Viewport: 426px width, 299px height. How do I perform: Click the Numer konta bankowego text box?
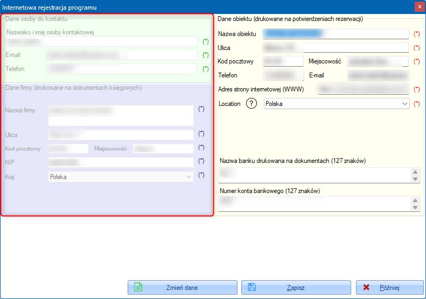(x=314, y=203)
